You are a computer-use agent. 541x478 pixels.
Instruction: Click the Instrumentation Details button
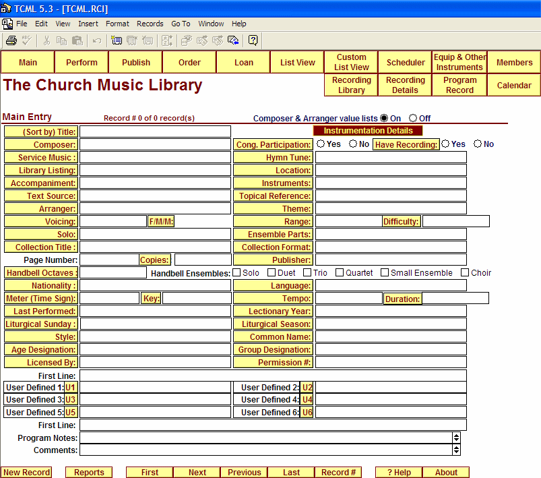(x=368, y=131)
